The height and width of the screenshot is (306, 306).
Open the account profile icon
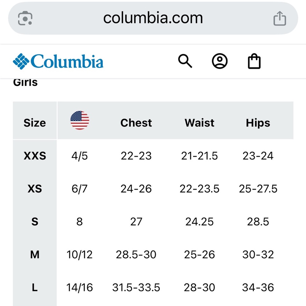point(220,61)
